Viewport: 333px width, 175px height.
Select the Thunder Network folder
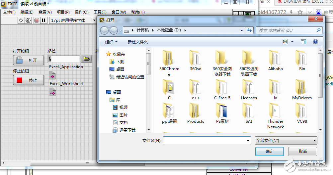(276, 116)
